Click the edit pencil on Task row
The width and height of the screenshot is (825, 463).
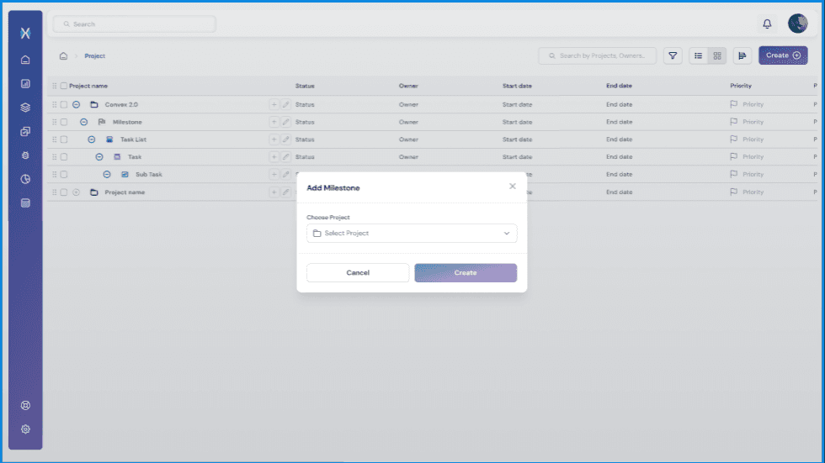285,157
